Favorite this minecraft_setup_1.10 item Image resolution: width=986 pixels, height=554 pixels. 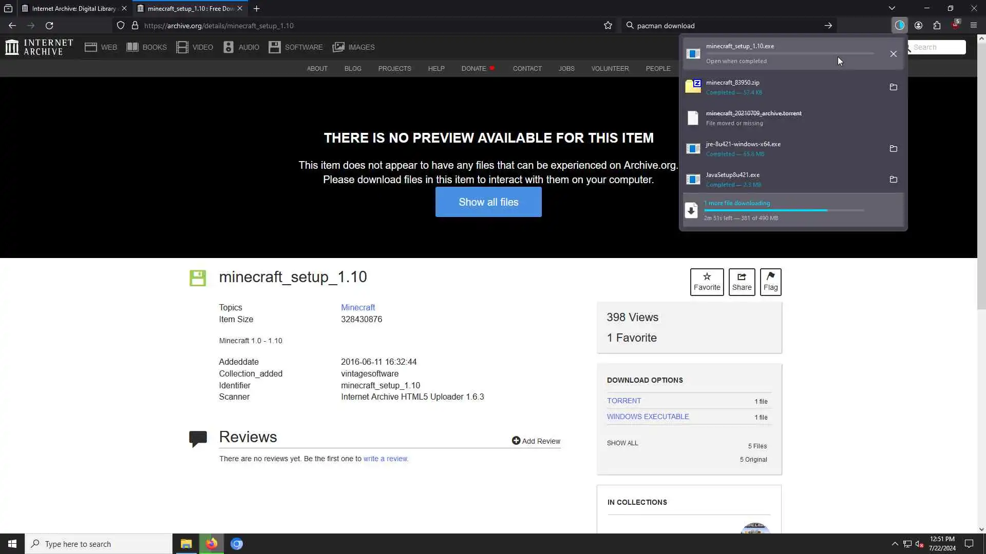(x=707, y=282)
